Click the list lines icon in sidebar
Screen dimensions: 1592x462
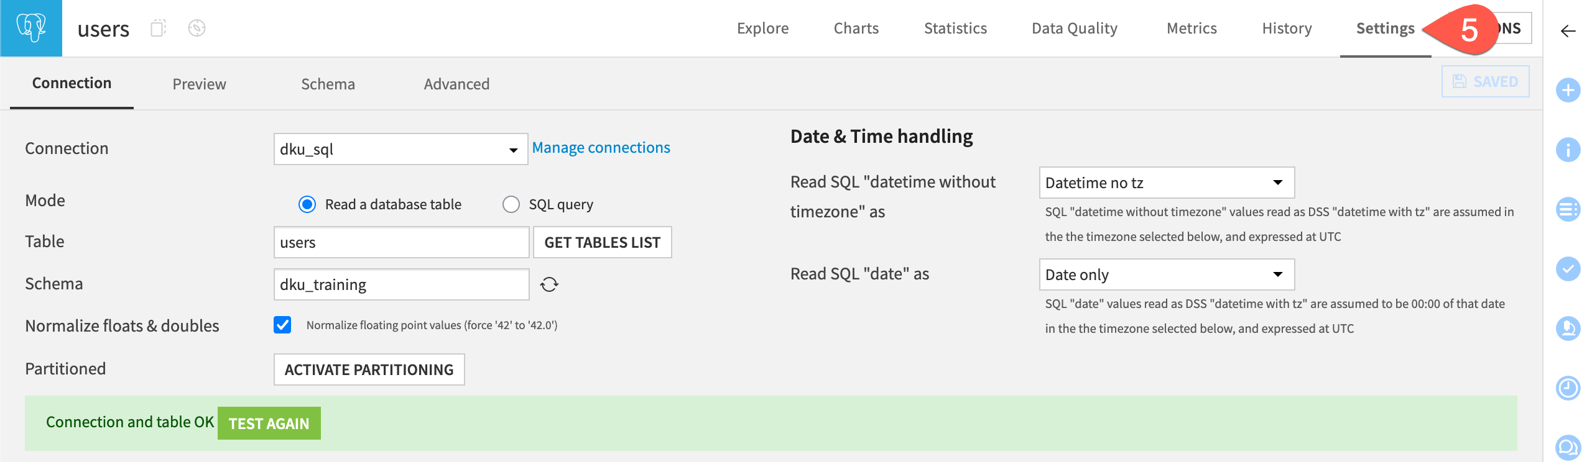click(x=1568, y=209)
